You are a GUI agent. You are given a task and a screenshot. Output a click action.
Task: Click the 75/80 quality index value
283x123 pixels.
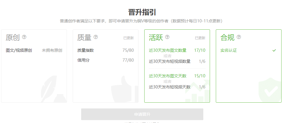click(x=128, y=50)
